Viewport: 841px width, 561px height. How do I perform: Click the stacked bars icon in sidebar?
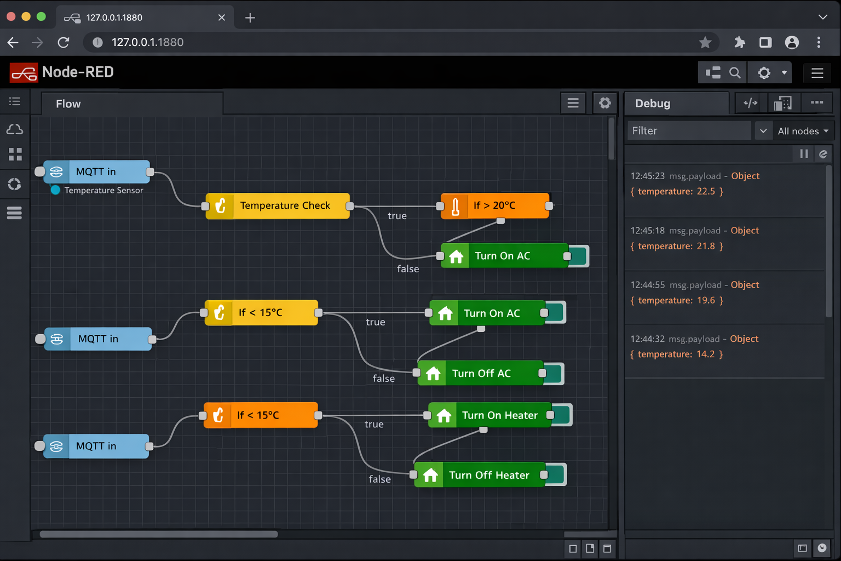pyautogui.click(x=15, y=213)
